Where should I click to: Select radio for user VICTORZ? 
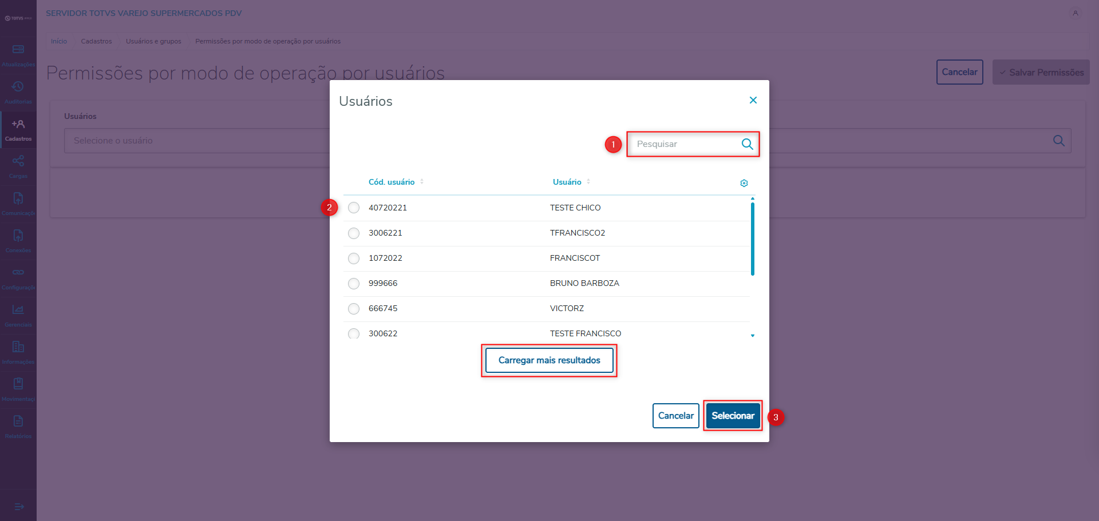point(354,308)
